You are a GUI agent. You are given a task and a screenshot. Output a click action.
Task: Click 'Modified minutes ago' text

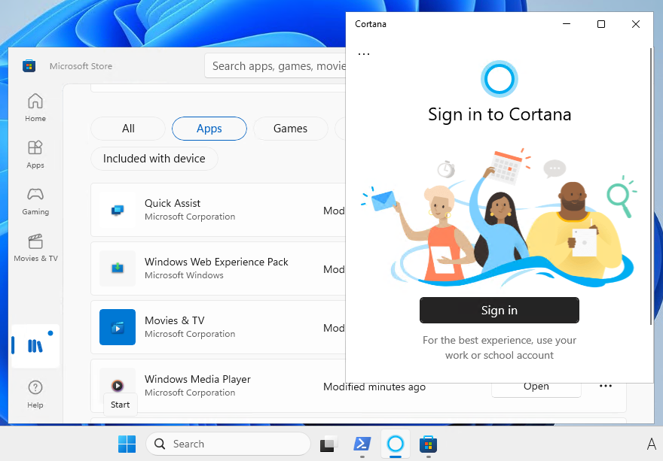374,387
